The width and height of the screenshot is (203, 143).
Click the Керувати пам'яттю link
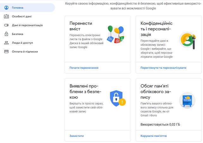click(x=154, y=136)
